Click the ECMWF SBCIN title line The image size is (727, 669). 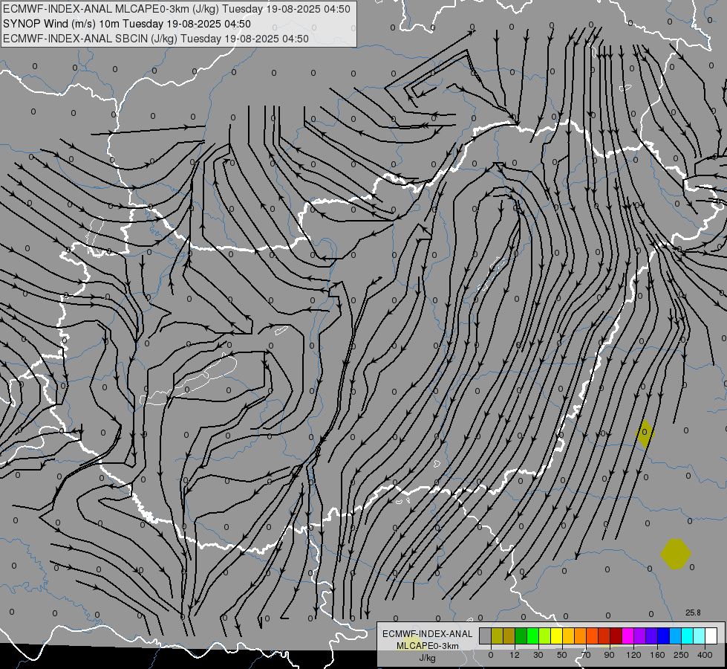click(x=156, y=39)
